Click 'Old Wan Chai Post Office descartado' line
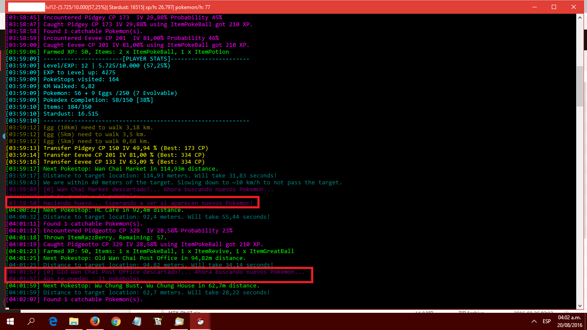 [155, 272]
